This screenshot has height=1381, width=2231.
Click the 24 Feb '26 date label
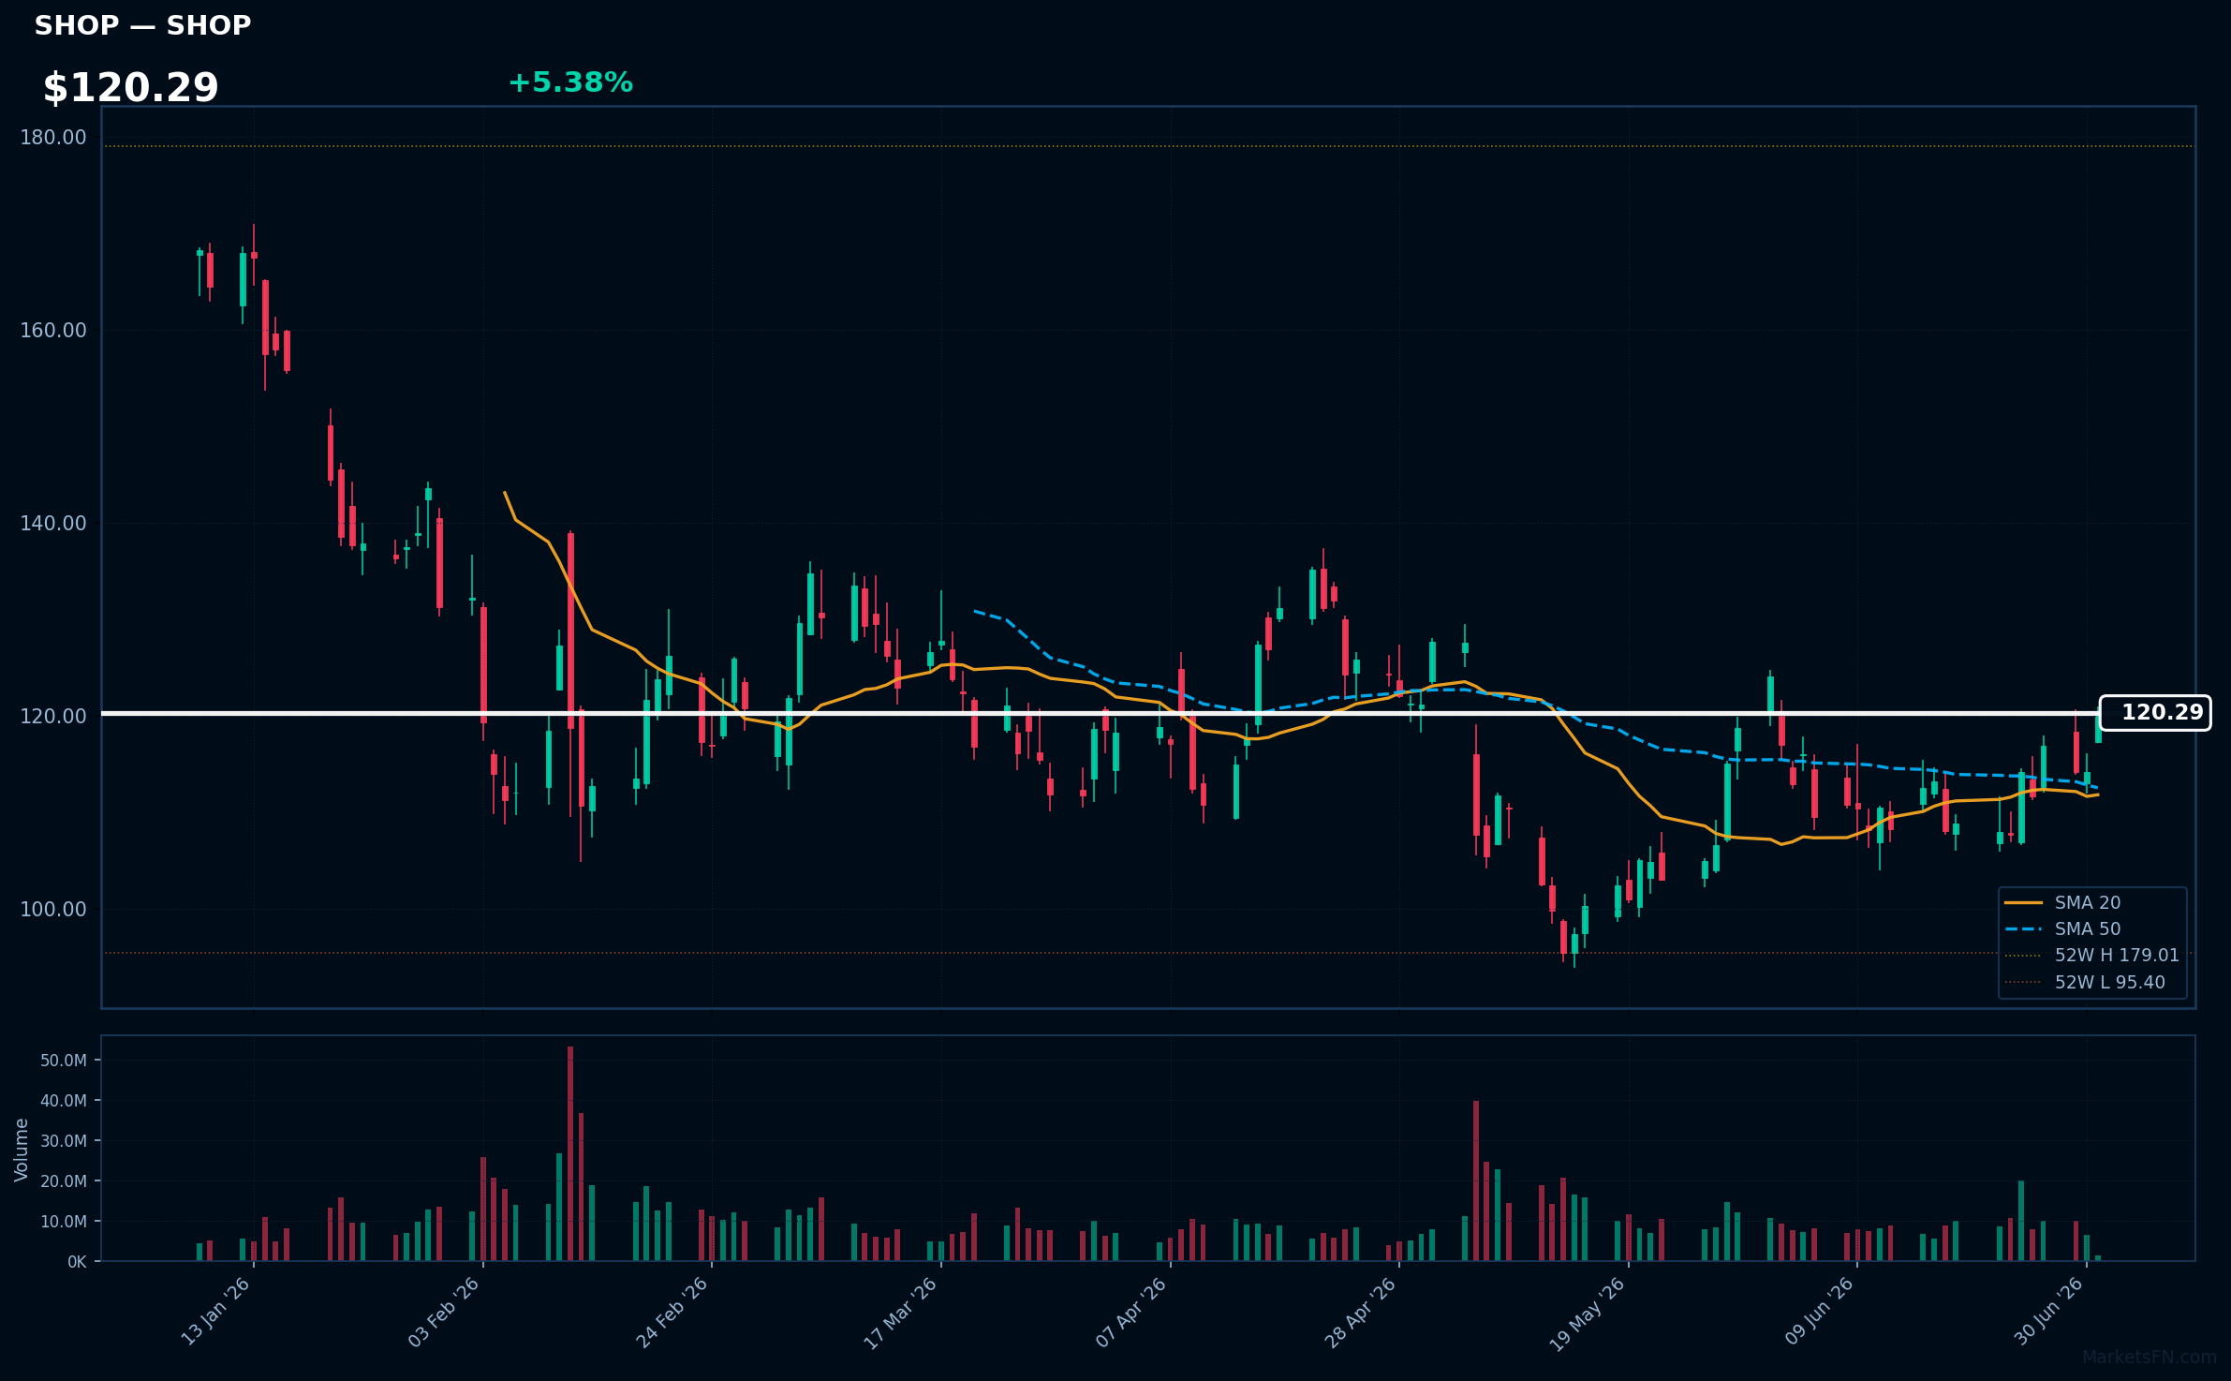click(x=673, y=1312)
